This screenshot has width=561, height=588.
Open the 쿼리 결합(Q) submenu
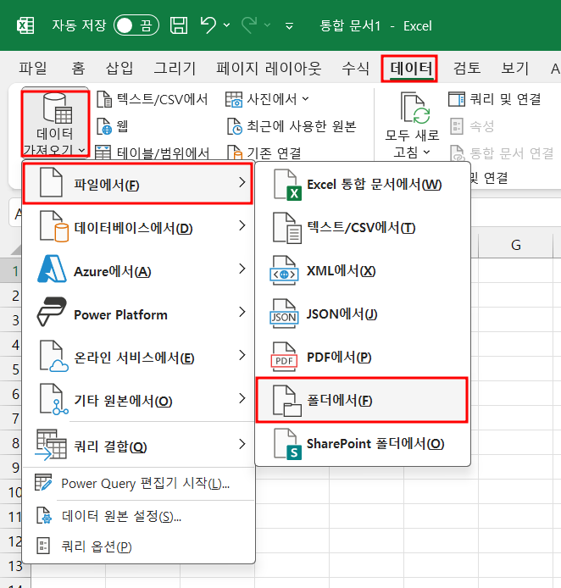click(x=138, y=445)
